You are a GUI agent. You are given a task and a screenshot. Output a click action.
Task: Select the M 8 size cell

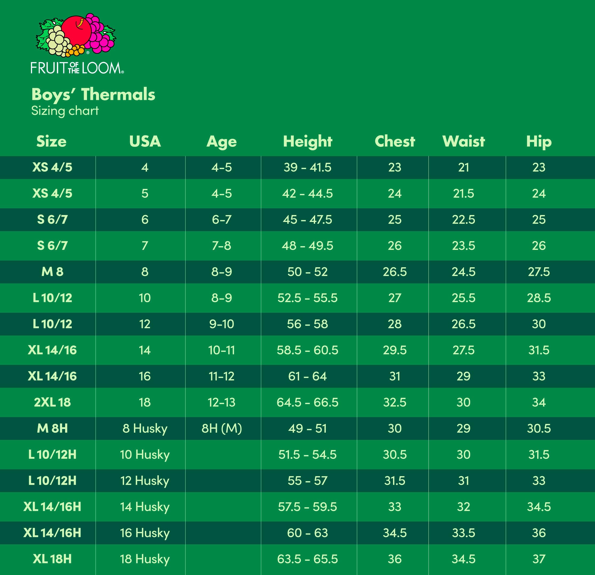[x=52, y=272]
